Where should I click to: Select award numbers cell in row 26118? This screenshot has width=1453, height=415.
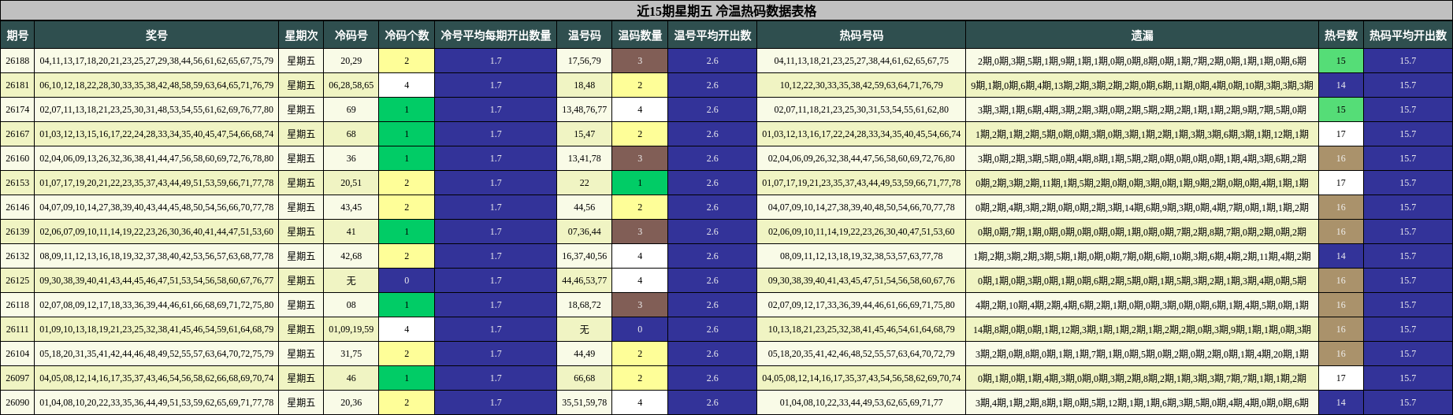click(x=157, y=305)
